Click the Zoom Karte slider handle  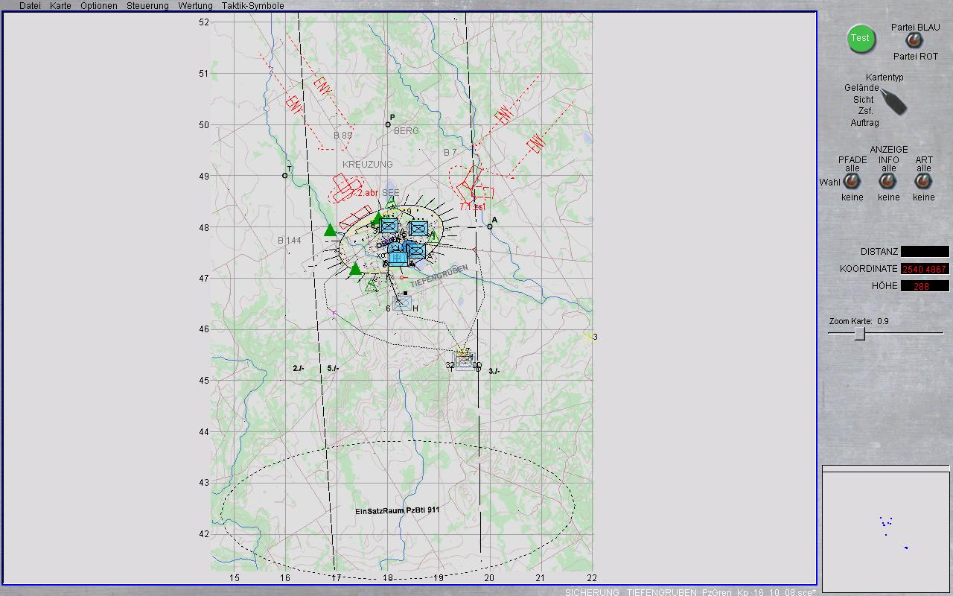859,334
